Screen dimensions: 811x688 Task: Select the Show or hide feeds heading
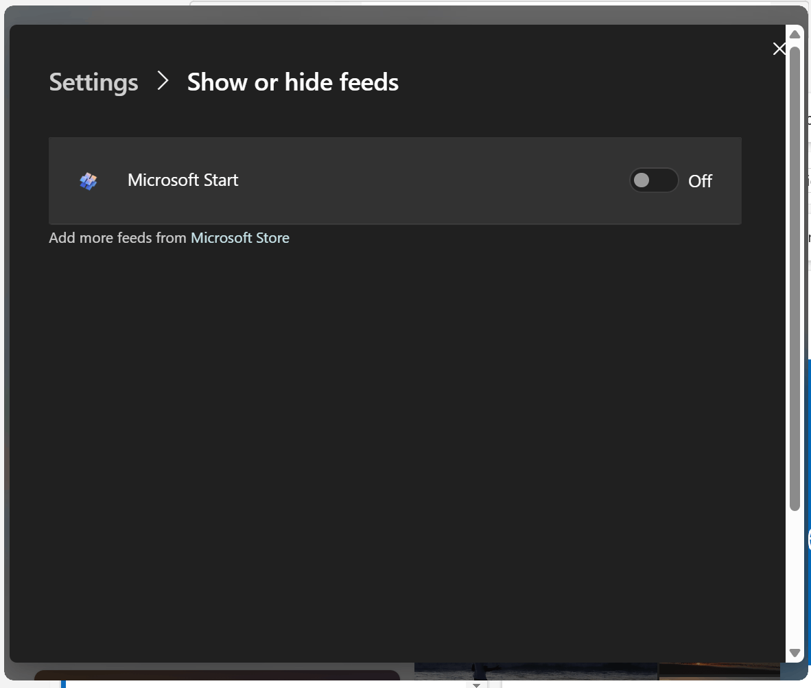(x=293, y=82)
